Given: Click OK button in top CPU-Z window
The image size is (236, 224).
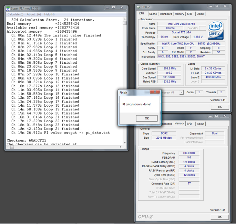Looking at the screenshot, I should (x=220, y=107).
